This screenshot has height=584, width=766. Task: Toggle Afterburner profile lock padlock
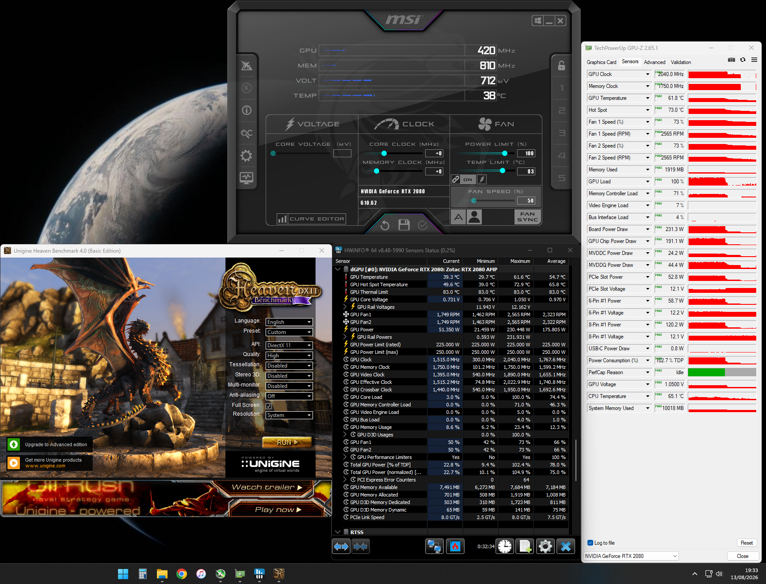561,65
